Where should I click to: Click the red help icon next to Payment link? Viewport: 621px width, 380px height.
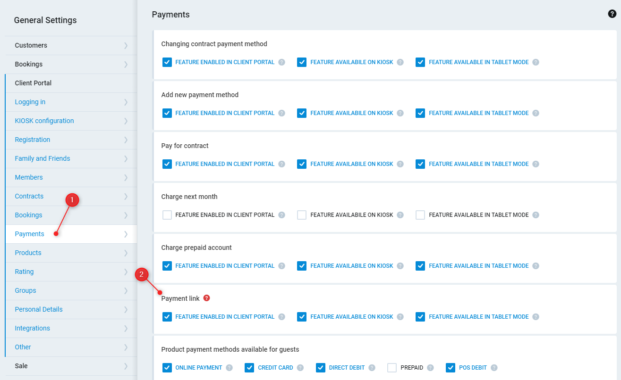pos(206,298)
